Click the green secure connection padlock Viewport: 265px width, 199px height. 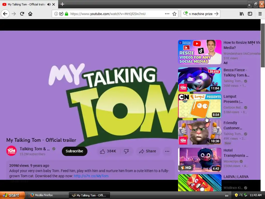67,14
